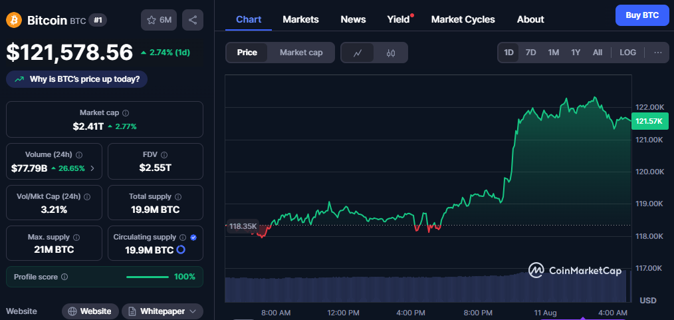674x320 pixels.
Task: Click the $77.79B volume value
Action: click(29, 168)
